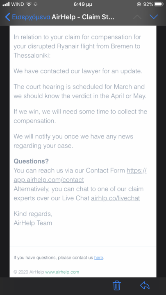The image size is (166, 295).
Task: Go to next message with down chevron
Action: [154, 17]
